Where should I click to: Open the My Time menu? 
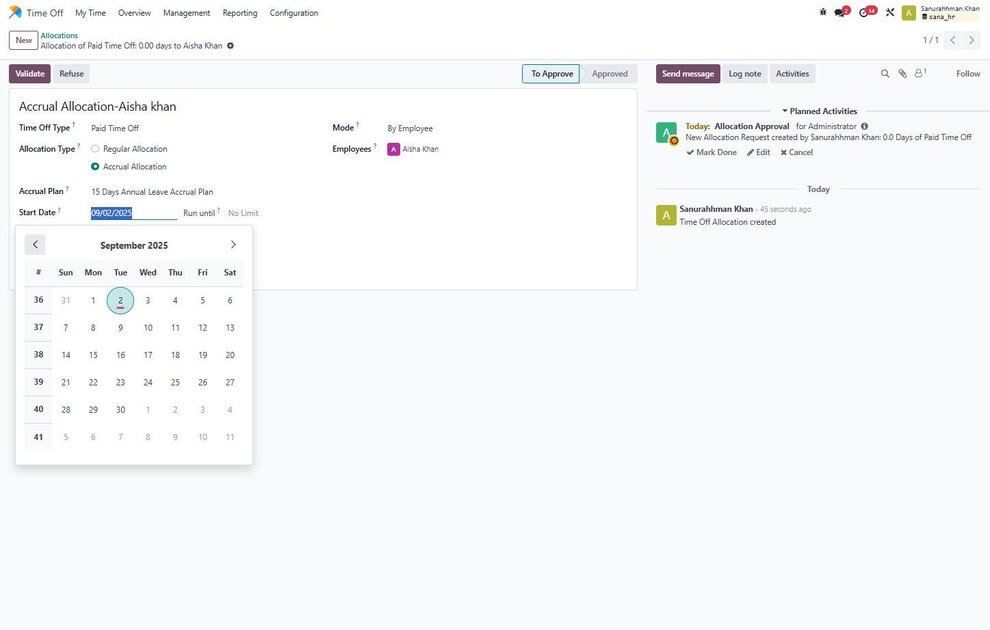tap(90, 13)
